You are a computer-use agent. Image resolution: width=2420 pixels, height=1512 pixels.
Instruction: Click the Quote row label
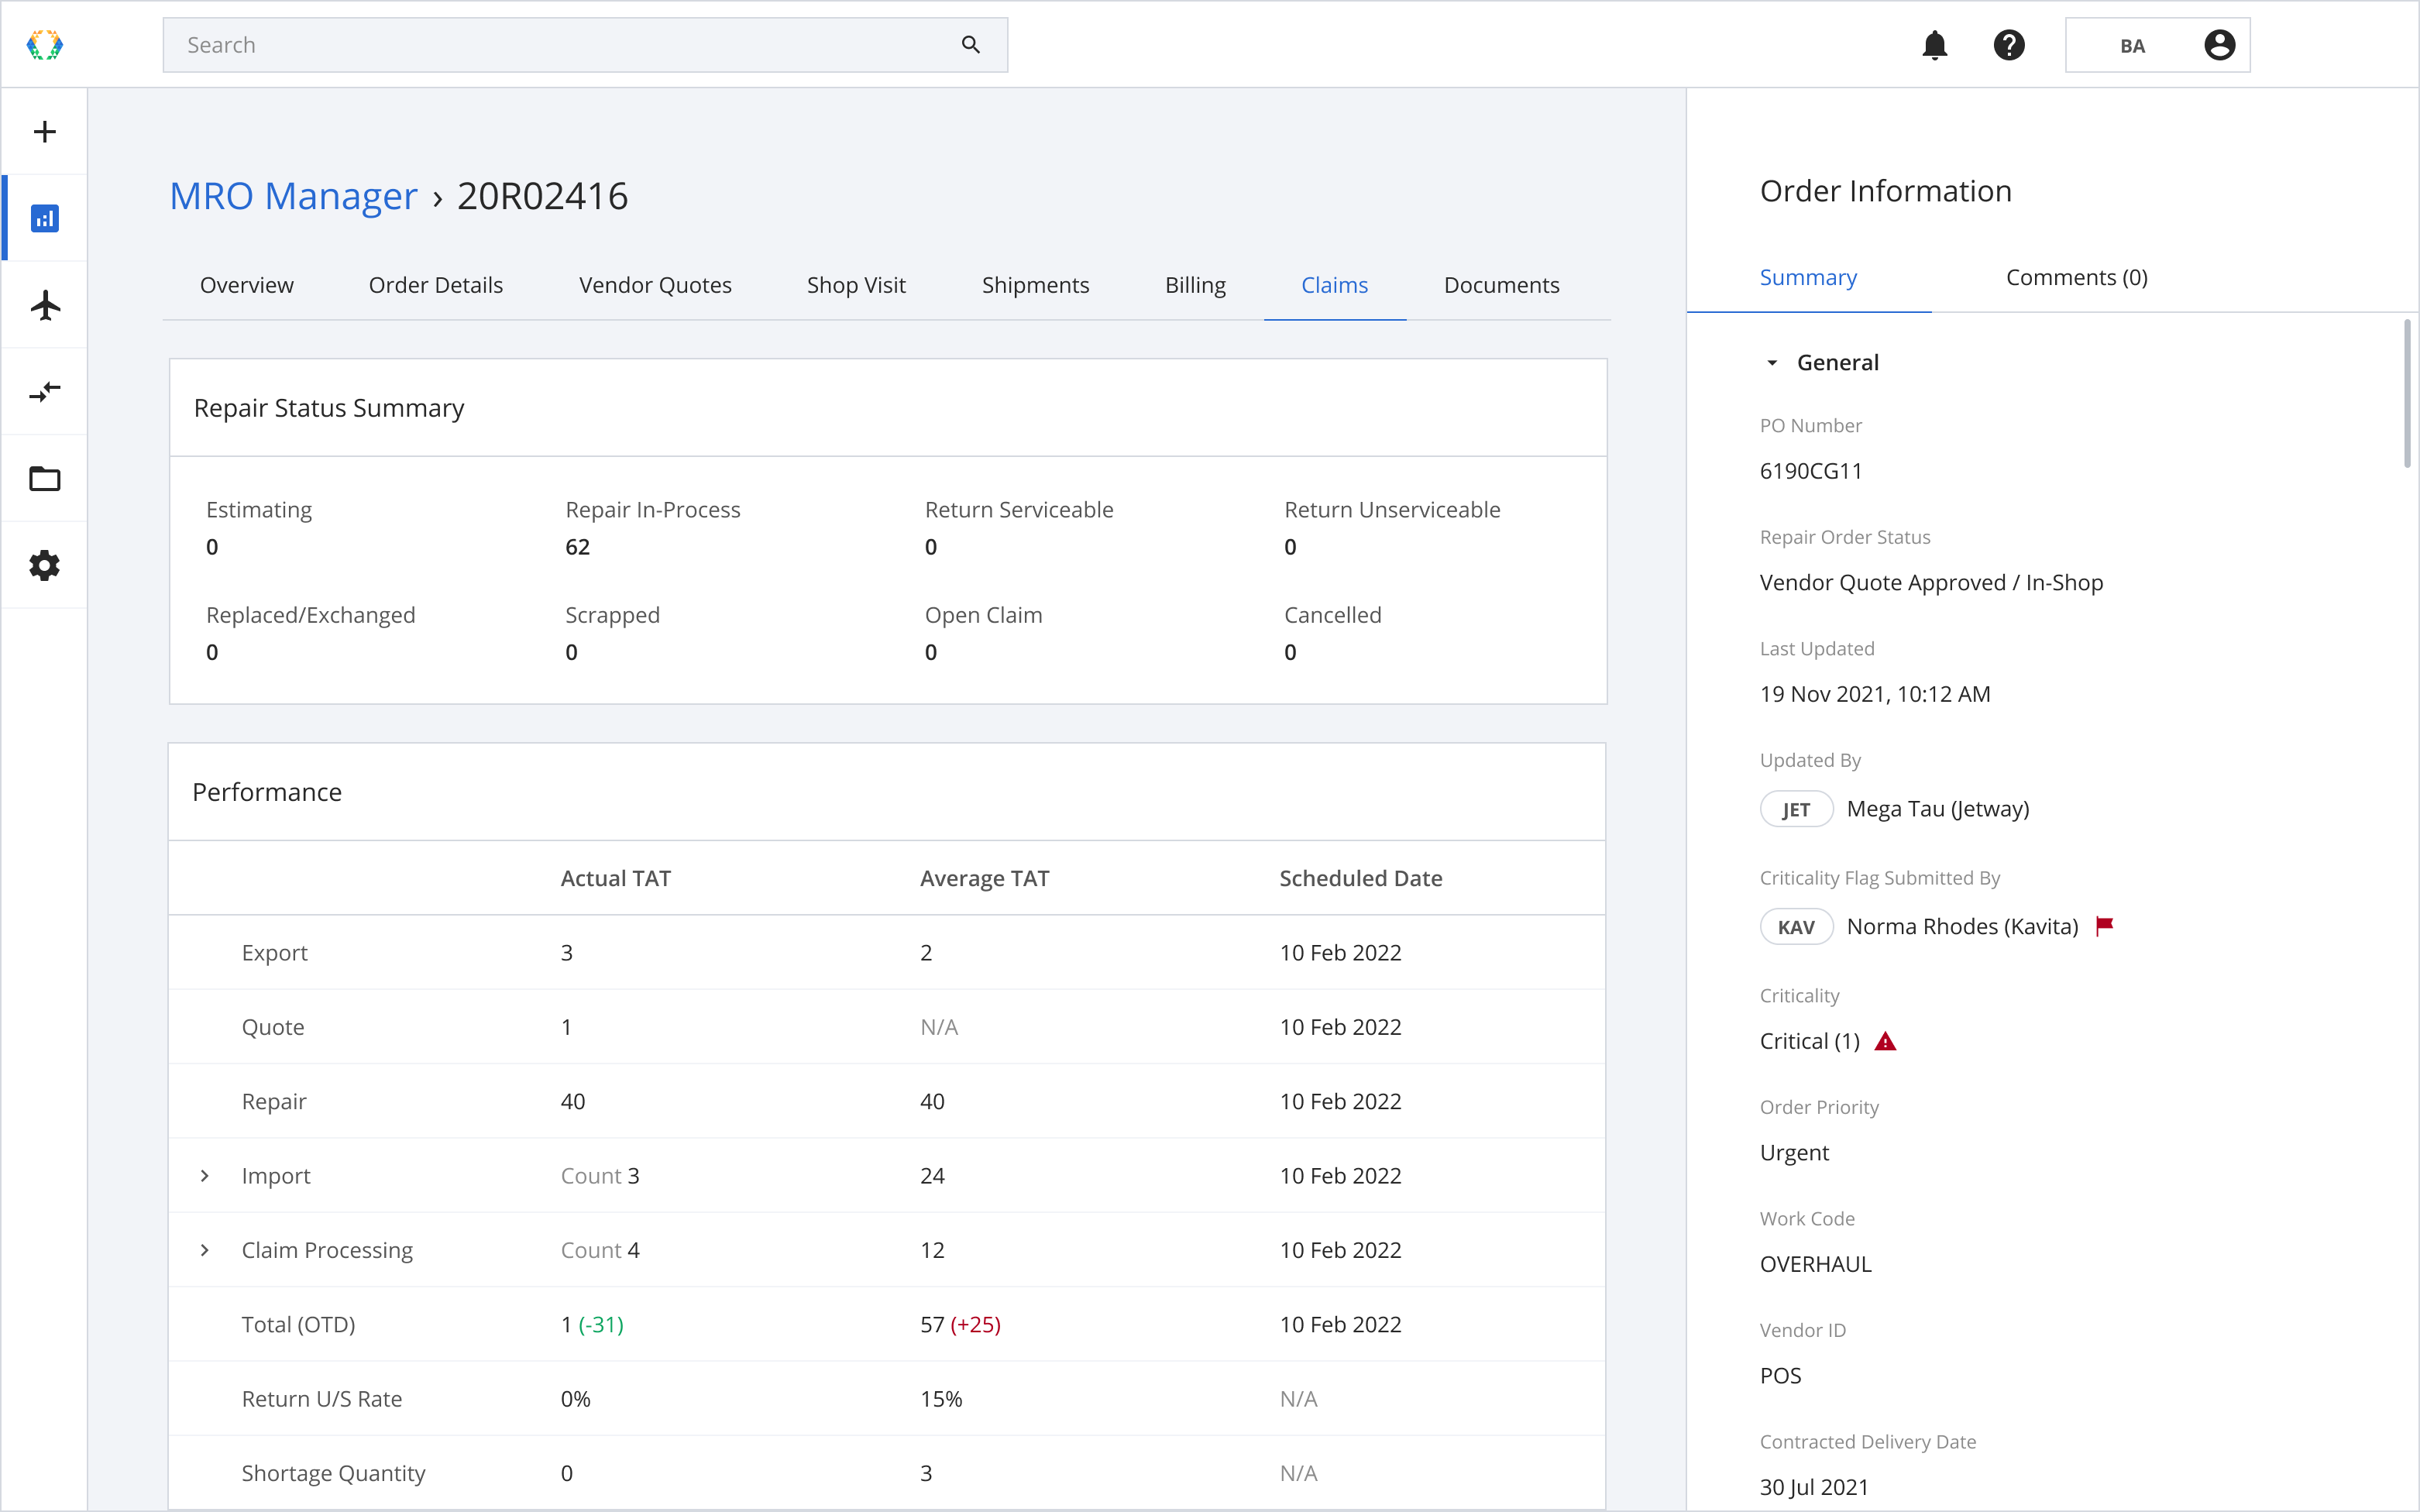pos(273,1027)
